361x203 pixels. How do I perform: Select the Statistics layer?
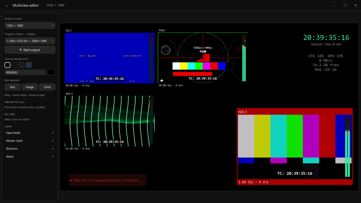tap(30, 149)
